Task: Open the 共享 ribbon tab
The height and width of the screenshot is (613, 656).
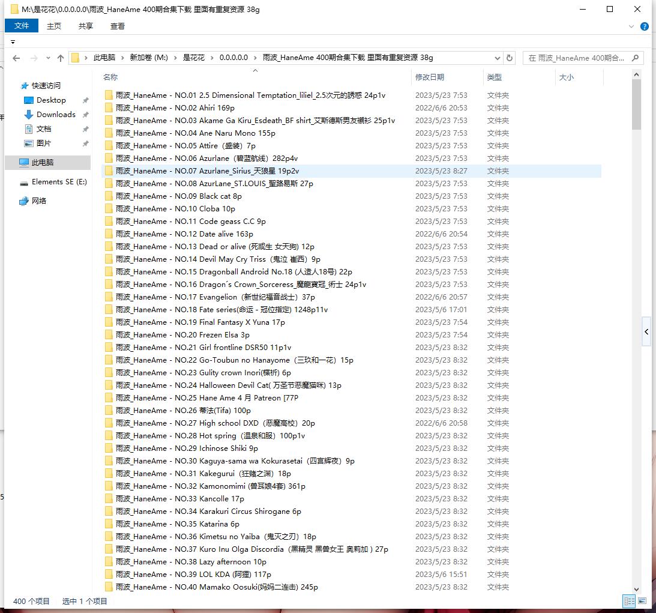Action: (x=85, y=26)
